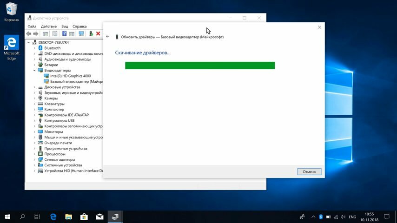Screen dimensions: 397x223
Task: Select the Компьютер tree item
Action: [x=54, y=109]
